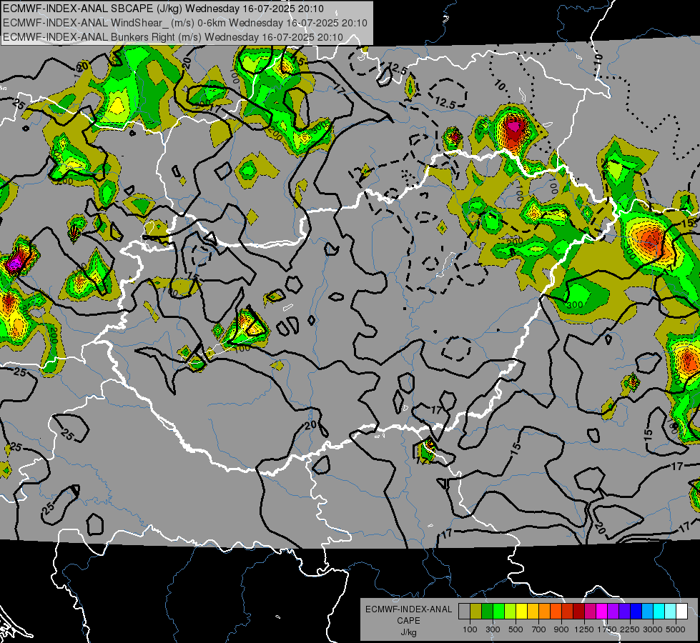Choose the sky blue swatch left of 3000

(x=648, y=612)
